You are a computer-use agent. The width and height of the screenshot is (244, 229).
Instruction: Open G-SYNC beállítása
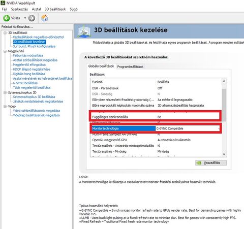click(x=25, y=83)
